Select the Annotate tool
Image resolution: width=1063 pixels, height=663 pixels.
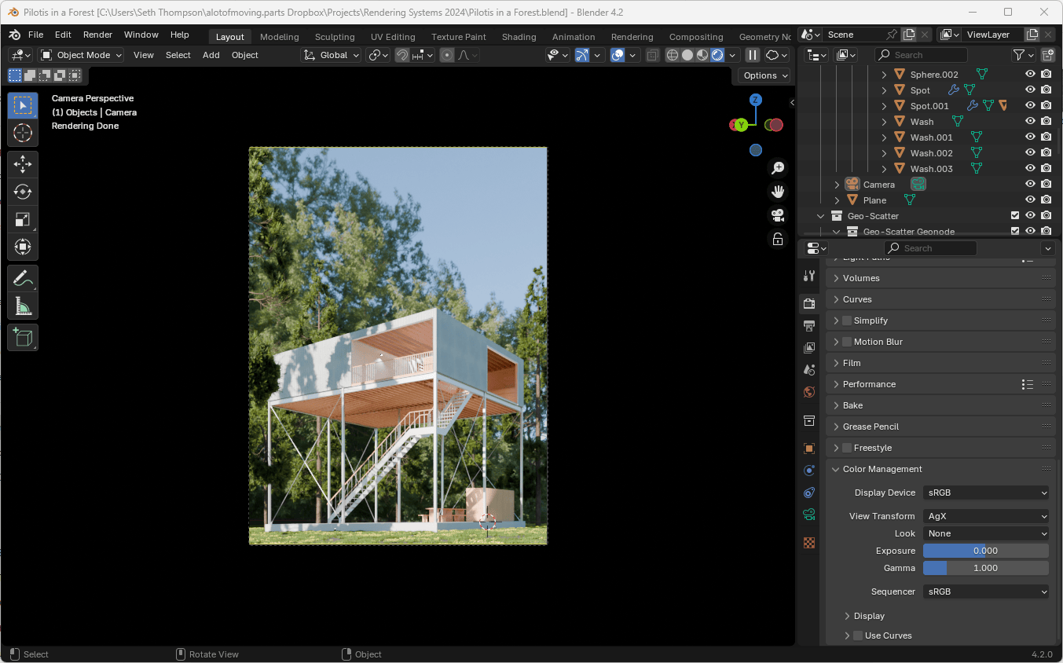[23, 278]
